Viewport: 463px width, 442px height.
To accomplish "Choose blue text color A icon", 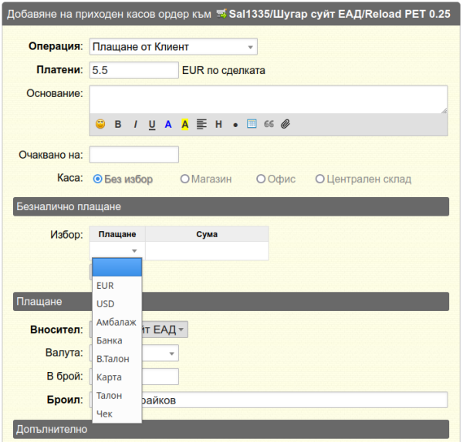I will pos(168,124).
